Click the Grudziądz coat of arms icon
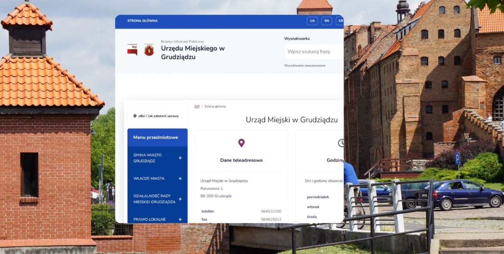The height and width of the screenshot is (254, 504). [x=149, y=50]
